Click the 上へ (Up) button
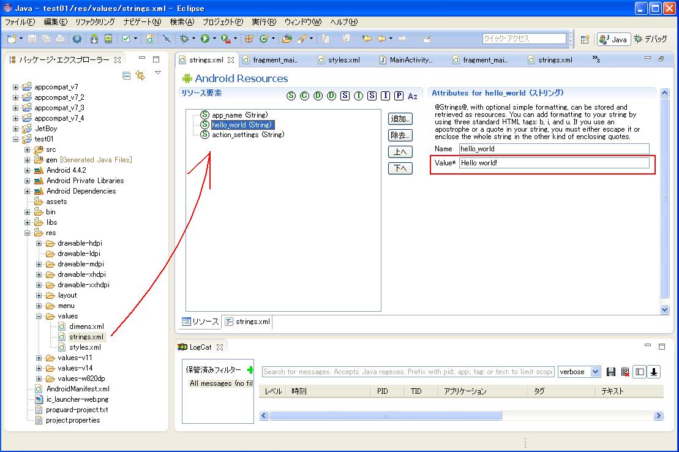The height and width of the screenshot is (452, 679). click(400, 152)
